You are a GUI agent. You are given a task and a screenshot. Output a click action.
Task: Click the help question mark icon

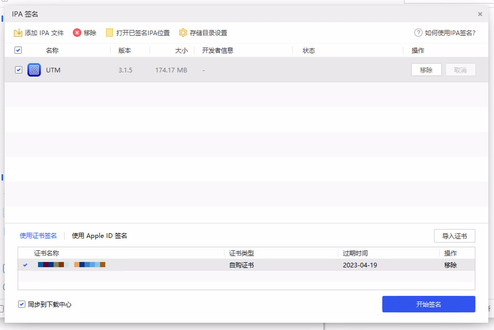coord(418,33)
